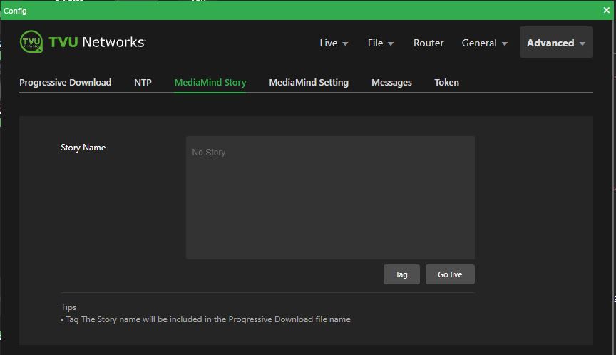Select the MediaMind Story tab
Screen dimensions: 616x355
(210, 82)
